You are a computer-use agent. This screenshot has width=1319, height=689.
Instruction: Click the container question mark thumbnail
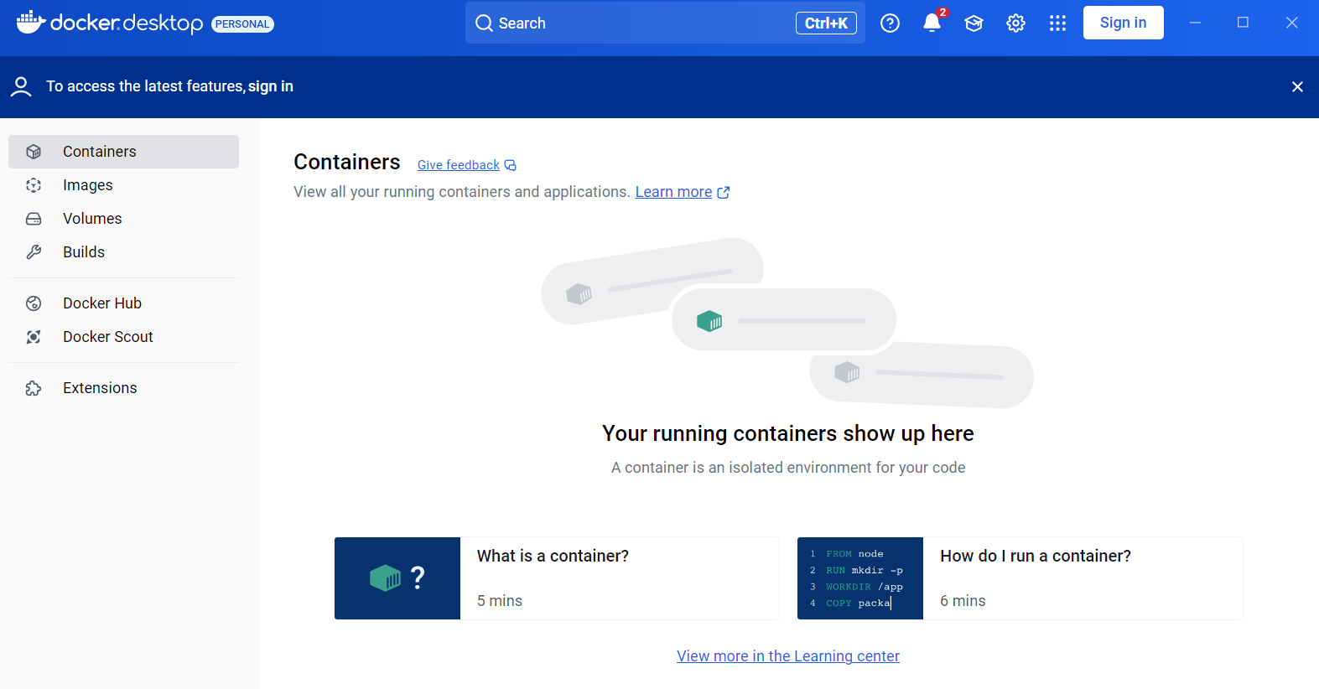pos(397,578)
